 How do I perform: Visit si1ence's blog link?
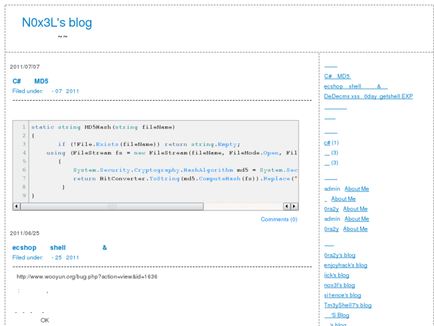pyautogui.click(x=343, y=295)
